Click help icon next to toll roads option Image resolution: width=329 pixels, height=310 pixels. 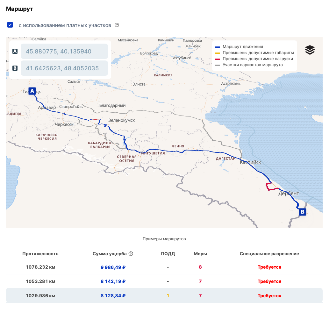click(x=117, y=25)
